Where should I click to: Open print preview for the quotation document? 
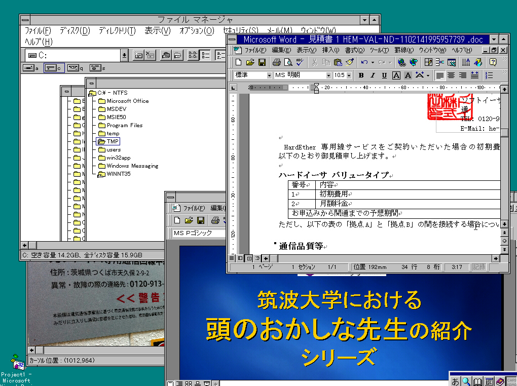tap(289, 62)
